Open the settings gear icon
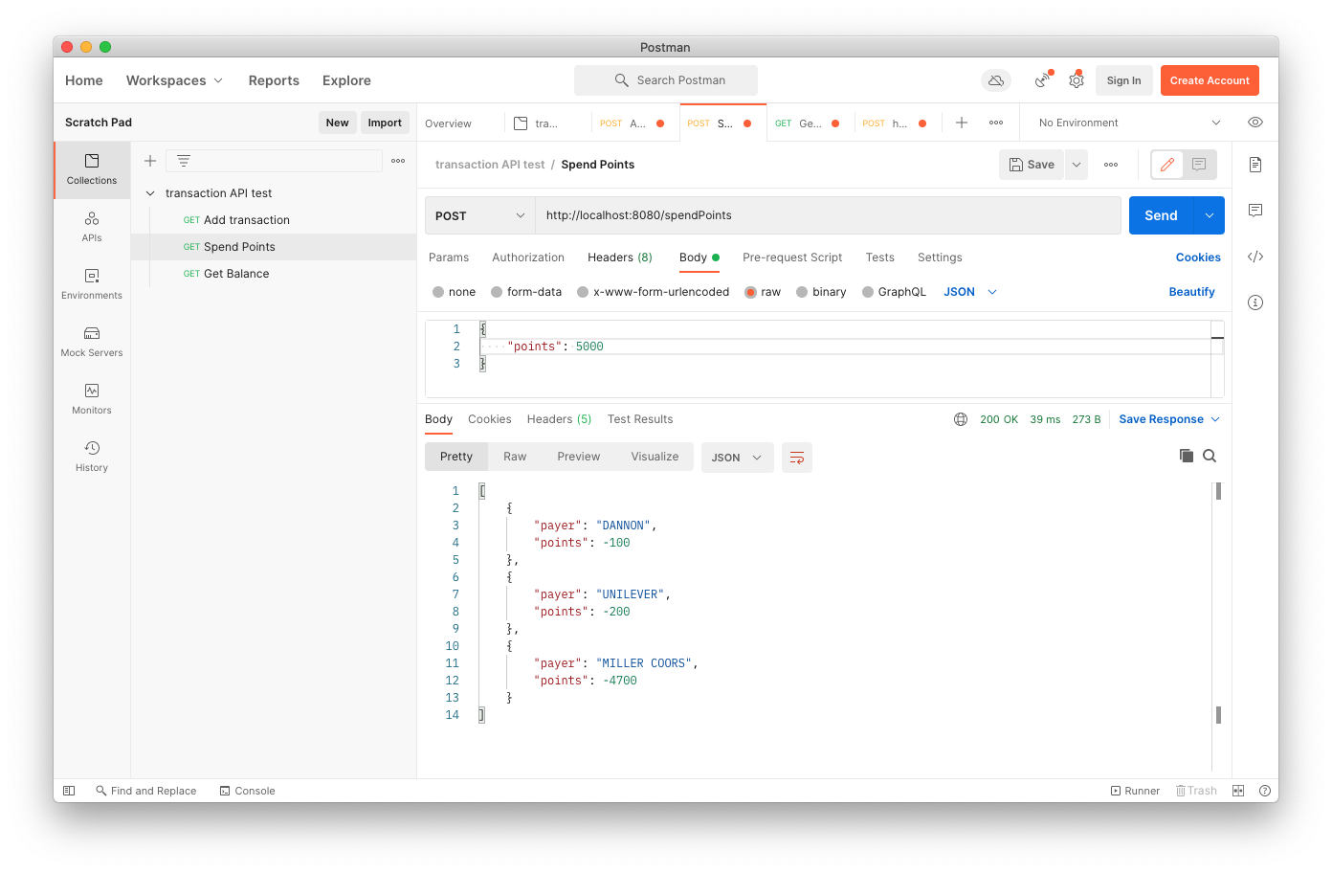Image resolution: width=1332 pixels, height=873 pixels. (x=1077, y=80)
